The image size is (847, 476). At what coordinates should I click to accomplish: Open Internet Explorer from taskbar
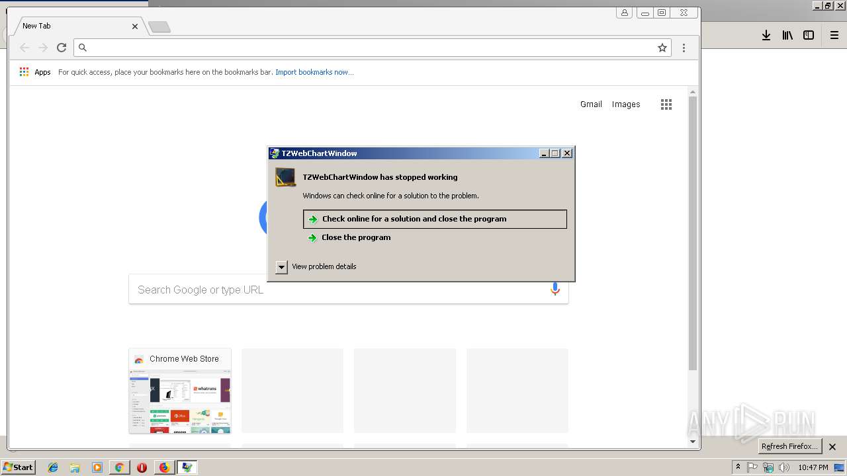(x=53, y=467)
